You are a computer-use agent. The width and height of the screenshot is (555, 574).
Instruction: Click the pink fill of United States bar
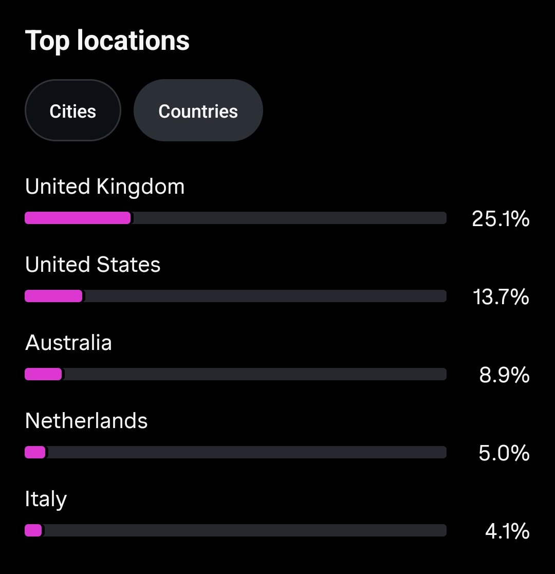coord(53,296)
